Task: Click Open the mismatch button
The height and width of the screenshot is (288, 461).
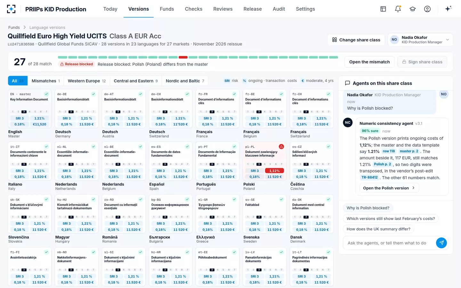Action: [369, 62]
